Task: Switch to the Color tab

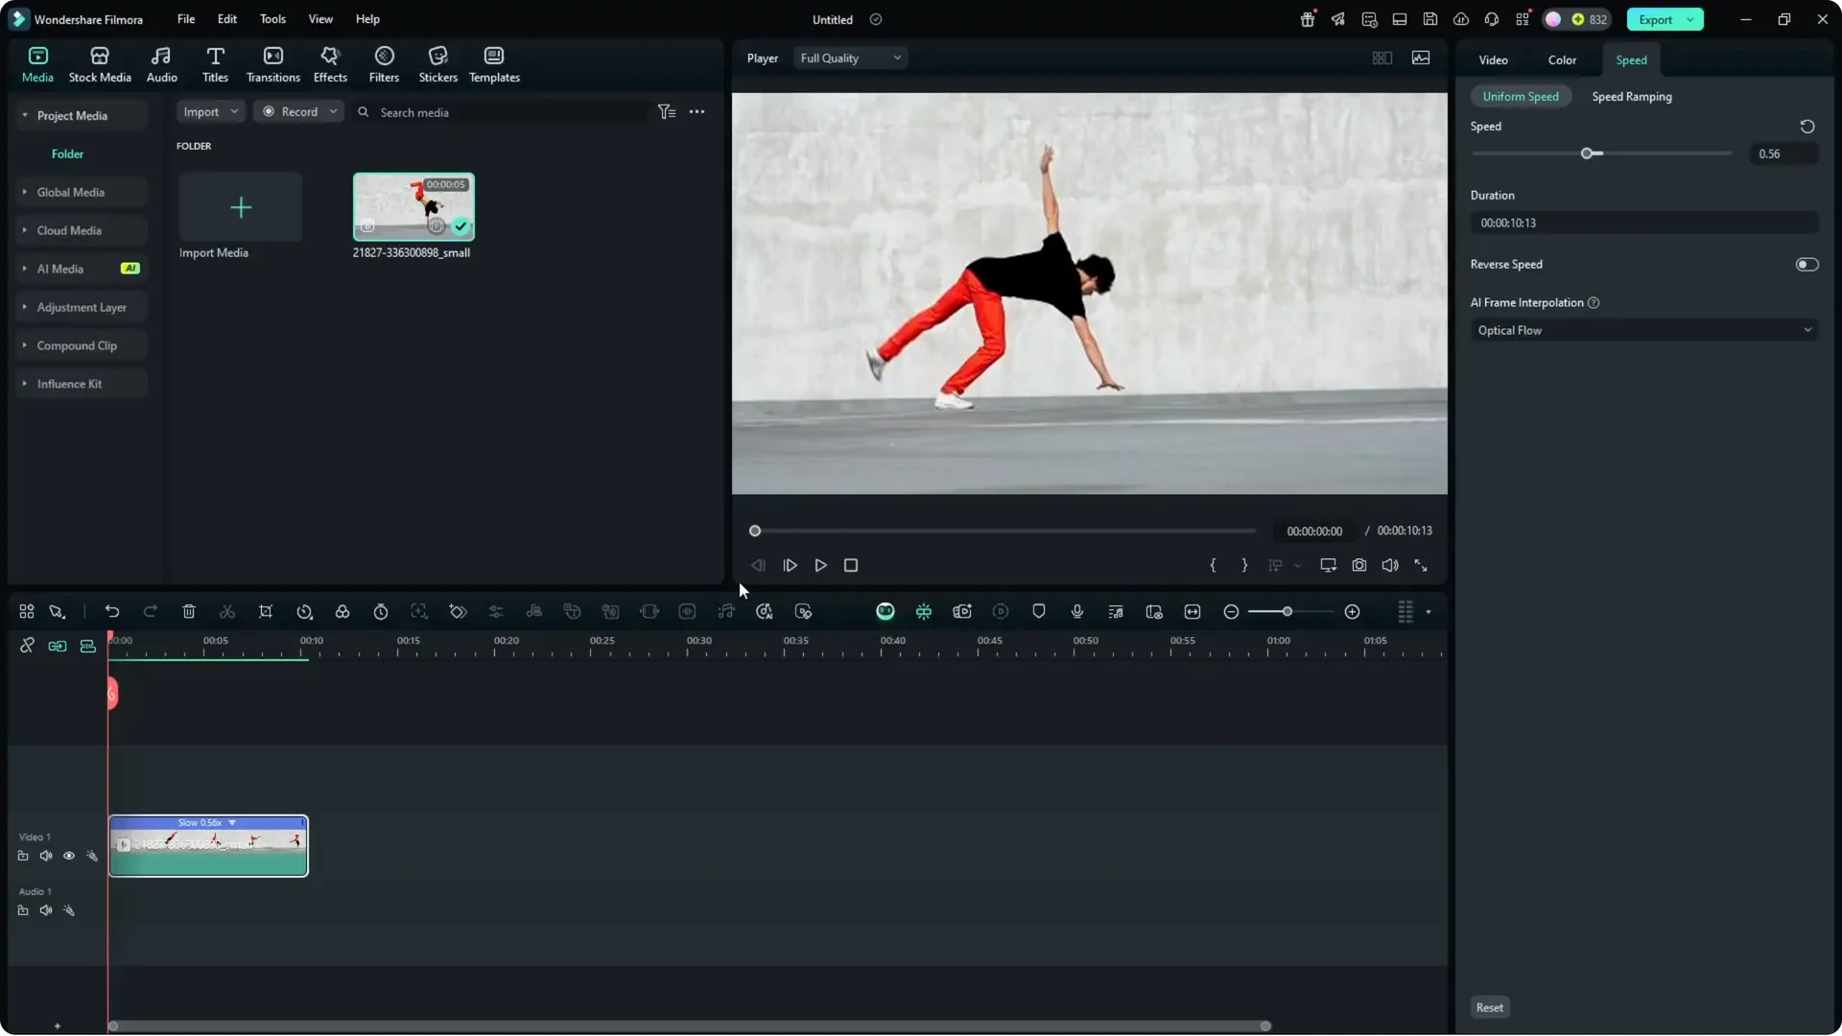Action: coord(1561,59)
